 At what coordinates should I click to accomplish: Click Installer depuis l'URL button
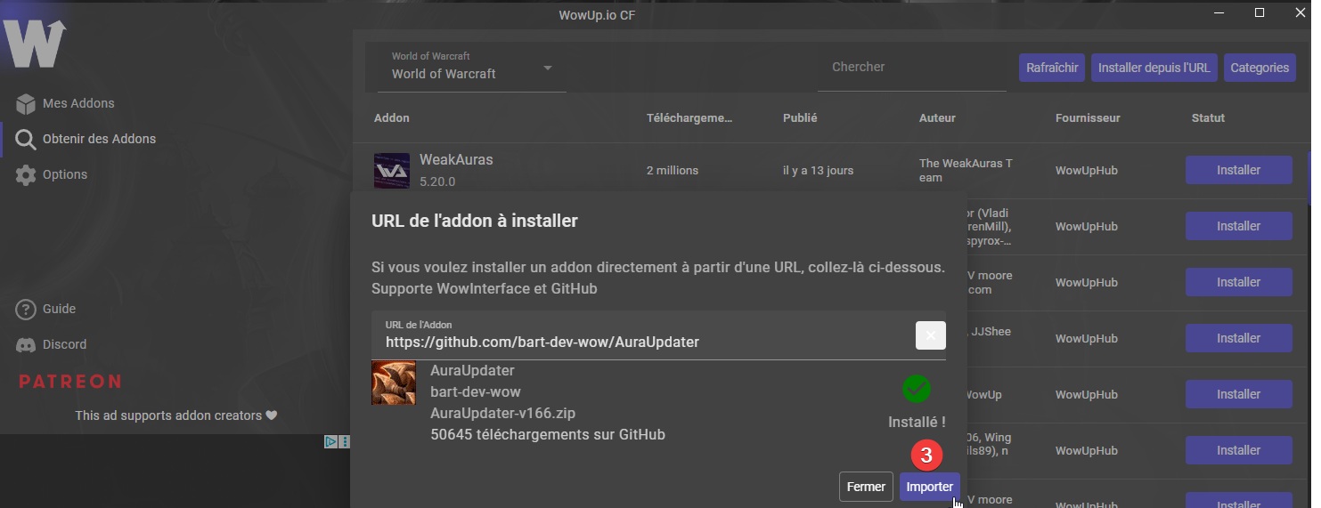tap(1154, 68)
